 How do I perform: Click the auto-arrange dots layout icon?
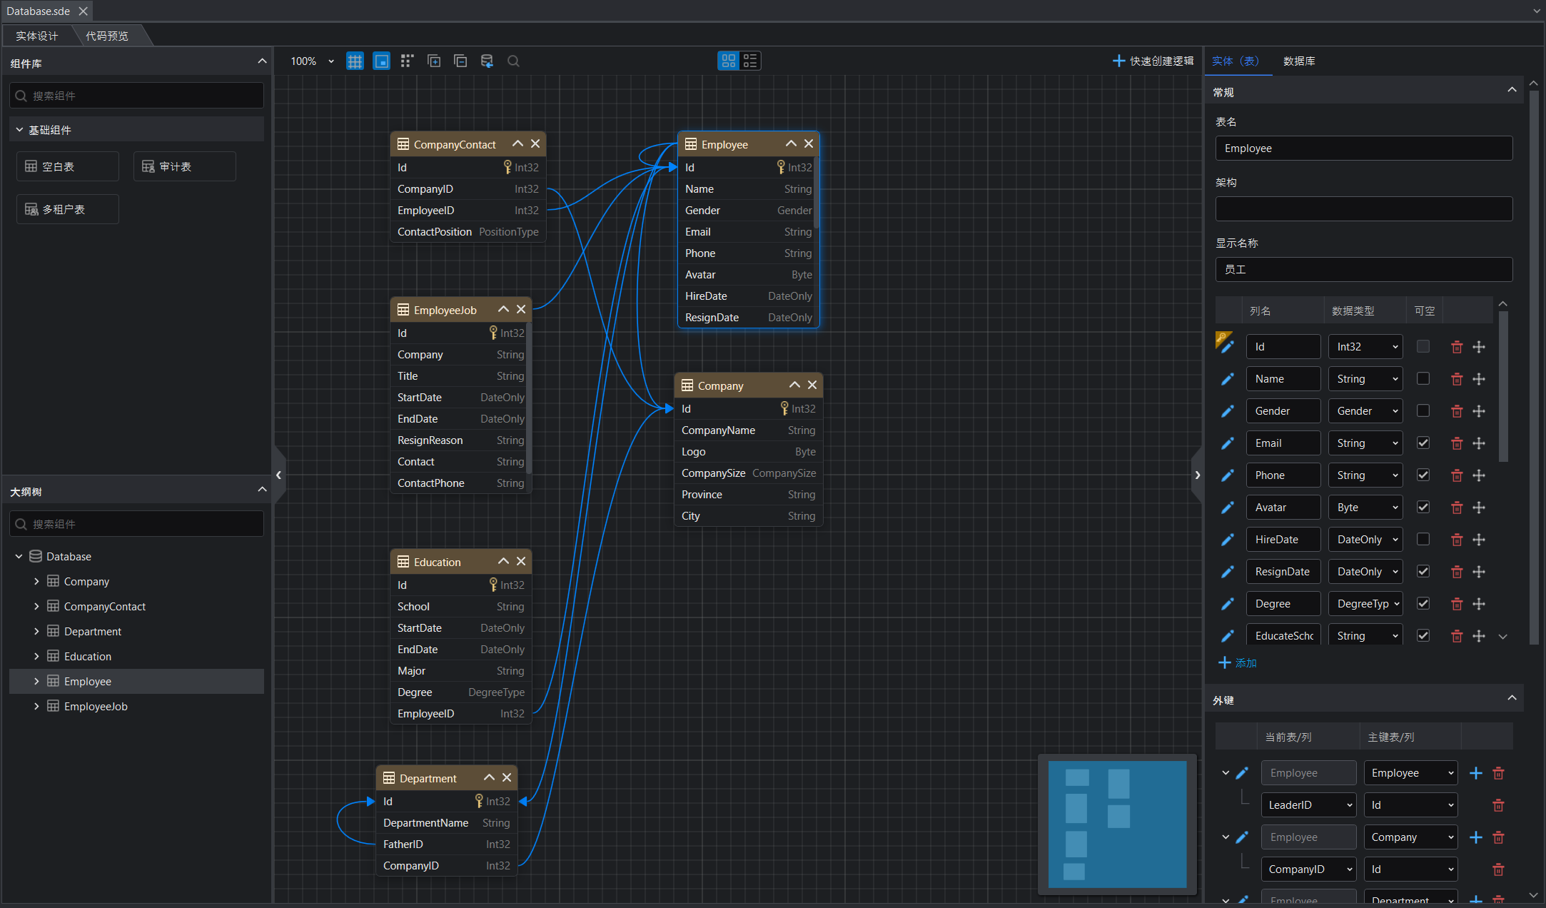[407, 61]
